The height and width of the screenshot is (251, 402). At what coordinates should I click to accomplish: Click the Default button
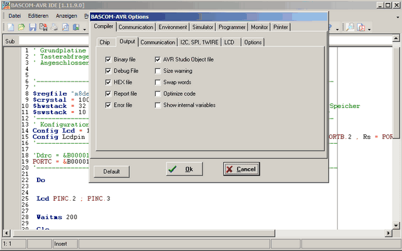[112, 171]
